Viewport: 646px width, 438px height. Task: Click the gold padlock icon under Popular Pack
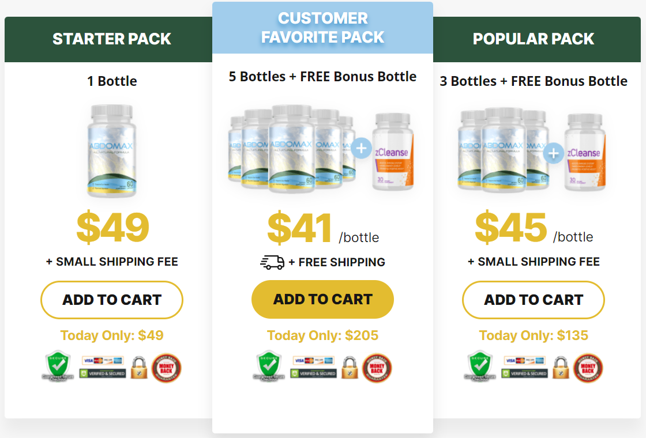[x=559, y=368]
